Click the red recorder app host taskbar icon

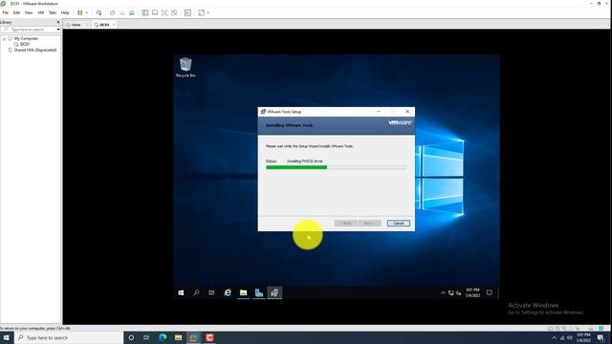209,337
